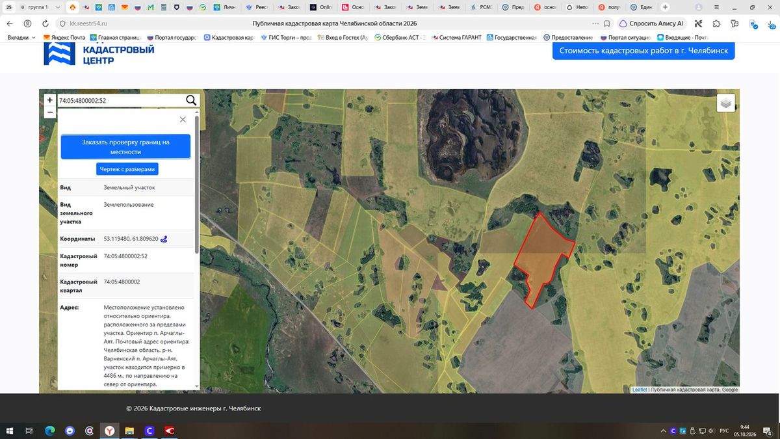
Task: Bookmark this page
Action: click(607, 23)
